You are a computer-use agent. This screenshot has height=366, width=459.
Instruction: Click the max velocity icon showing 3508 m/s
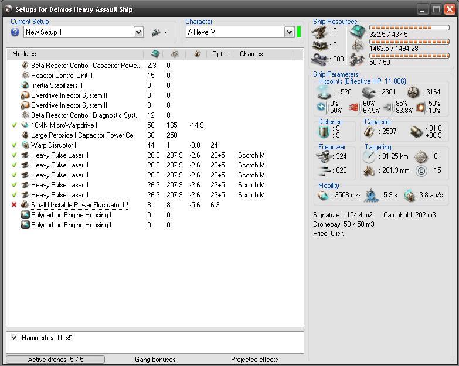click(x=324, y=195)
